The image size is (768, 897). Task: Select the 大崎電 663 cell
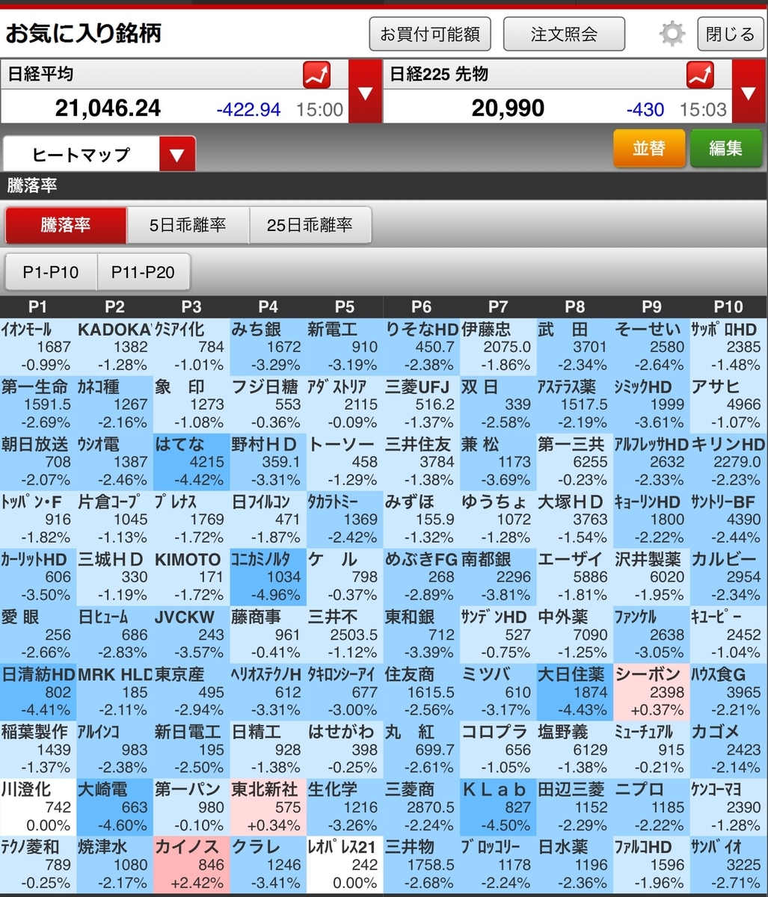click(114, 807)
